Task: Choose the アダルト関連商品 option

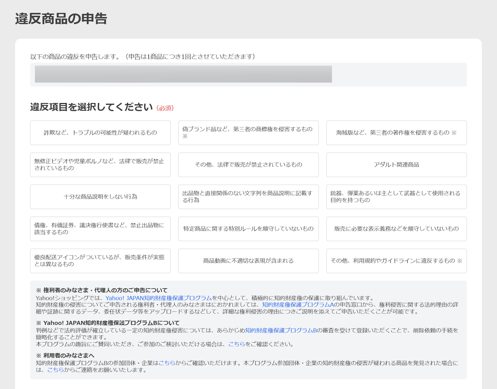Action: (396, 165)
